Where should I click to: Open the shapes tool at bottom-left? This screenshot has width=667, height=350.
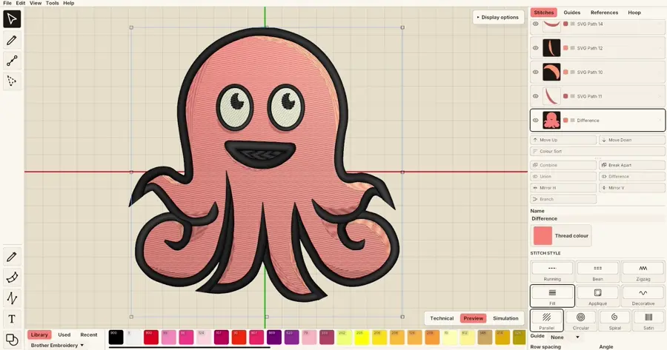pyautogui.click(x=12, y=340)
